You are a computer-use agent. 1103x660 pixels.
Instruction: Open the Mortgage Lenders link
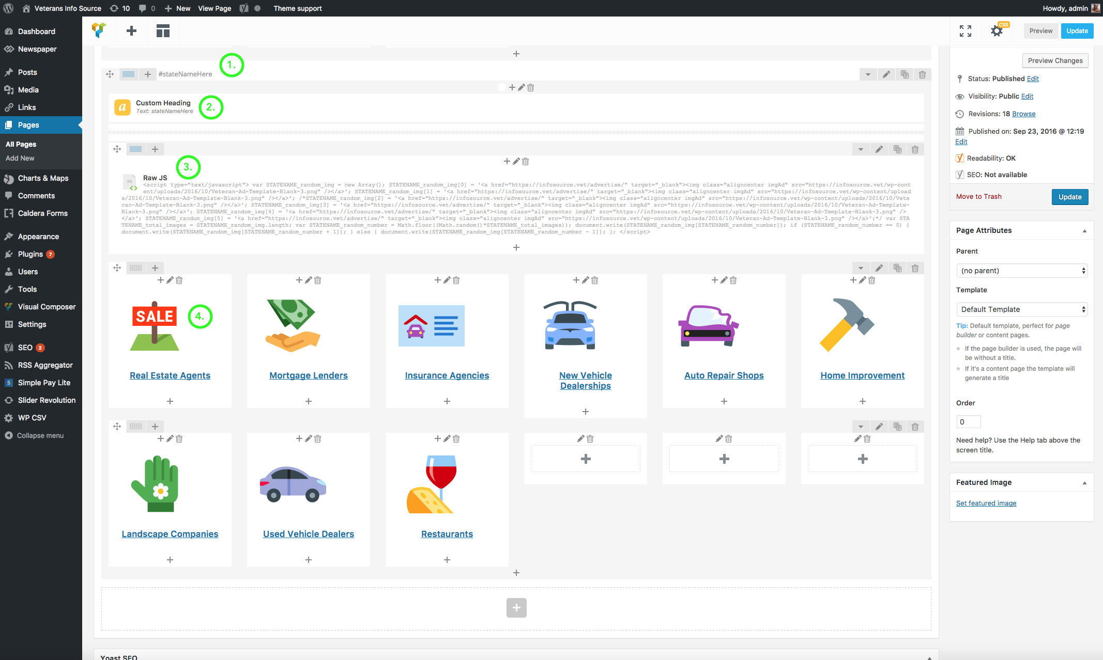click(309, 375)
